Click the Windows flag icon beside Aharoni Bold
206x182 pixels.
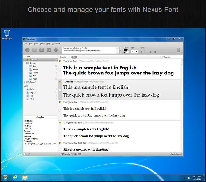point(60,61)
